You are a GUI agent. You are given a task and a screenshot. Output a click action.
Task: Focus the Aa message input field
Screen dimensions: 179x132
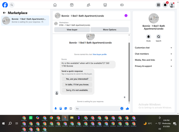click(97, 108)
